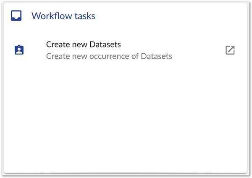Click the word 'Workflow' in the card header
The width and height of the screenshot is (252, 178).
click(50, 16)
